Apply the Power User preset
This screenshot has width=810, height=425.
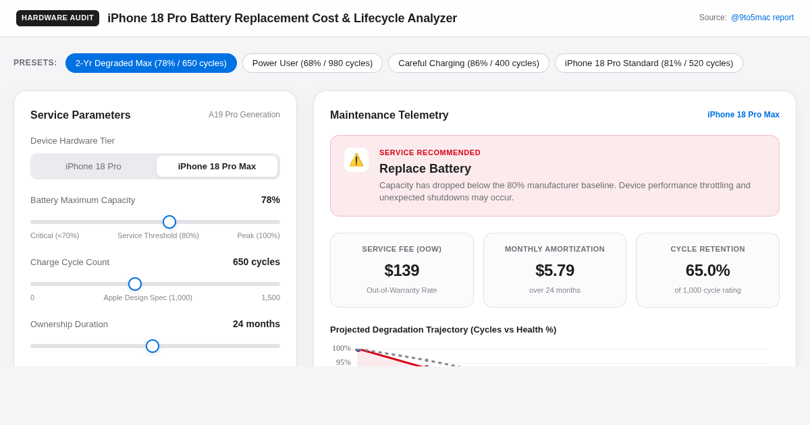313,63
